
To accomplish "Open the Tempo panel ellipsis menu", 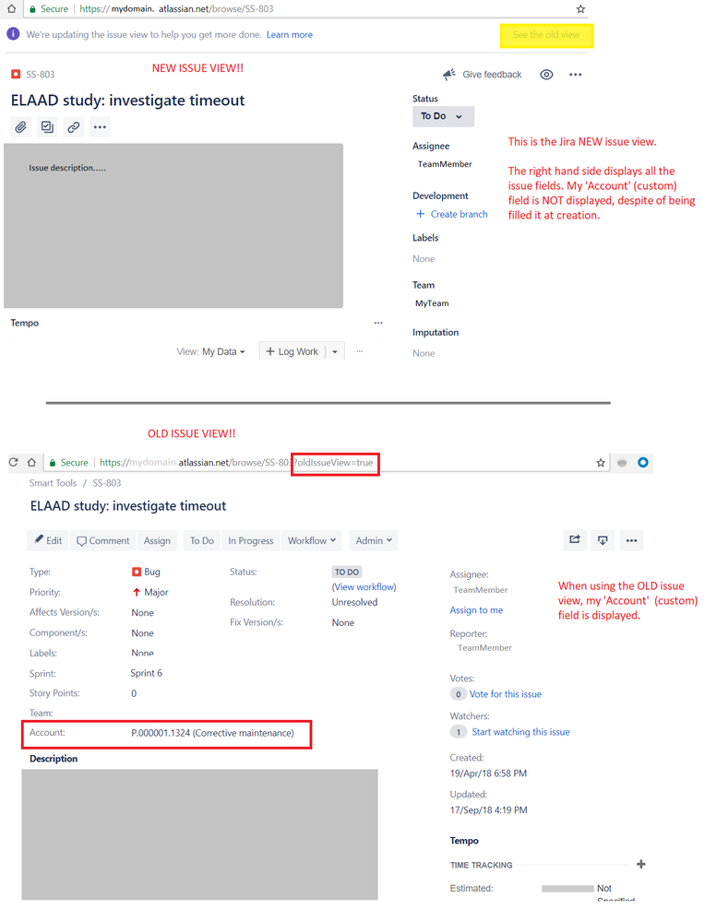I will point(378,323).
